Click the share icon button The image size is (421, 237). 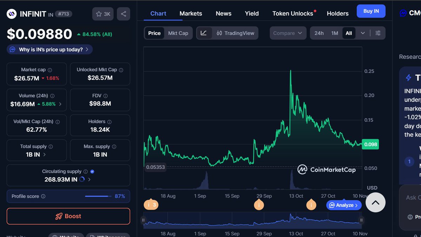pyautogui.click(x=123, y=14)
